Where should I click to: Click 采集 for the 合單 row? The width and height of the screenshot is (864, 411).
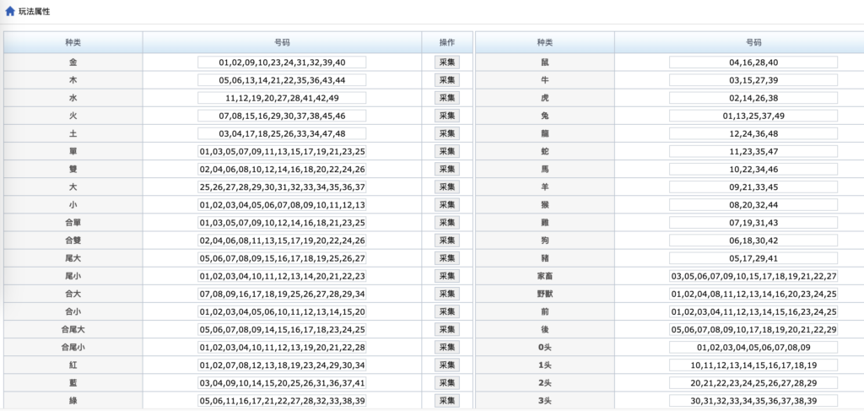446,223
